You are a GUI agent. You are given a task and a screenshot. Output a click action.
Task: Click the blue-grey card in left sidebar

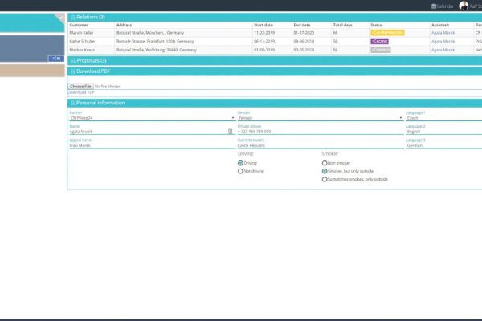(32, 48)
